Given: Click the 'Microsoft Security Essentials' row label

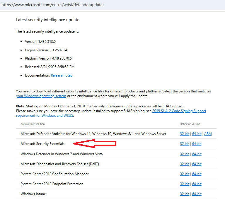Looking at the screenshot, I should (42, 144).
